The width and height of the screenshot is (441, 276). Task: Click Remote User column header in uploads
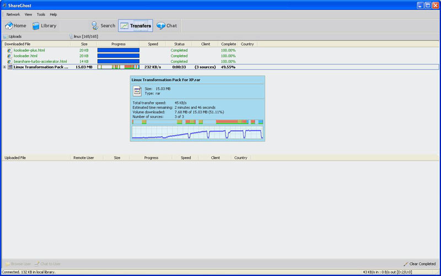tap(83, 158)
